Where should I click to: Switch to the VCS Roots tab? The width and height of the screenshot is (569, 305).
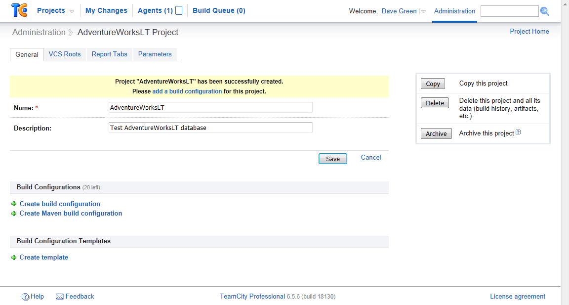click(65, 54)
